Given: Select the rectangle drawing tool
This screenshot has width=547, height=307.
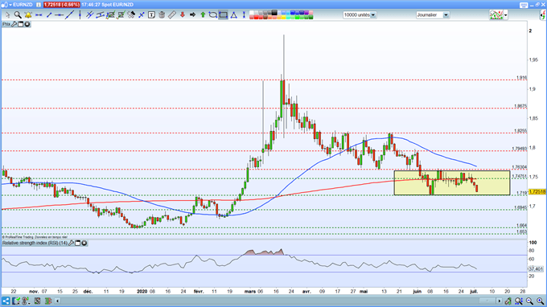Looking at the screenshot, I should tap(224, 15).
